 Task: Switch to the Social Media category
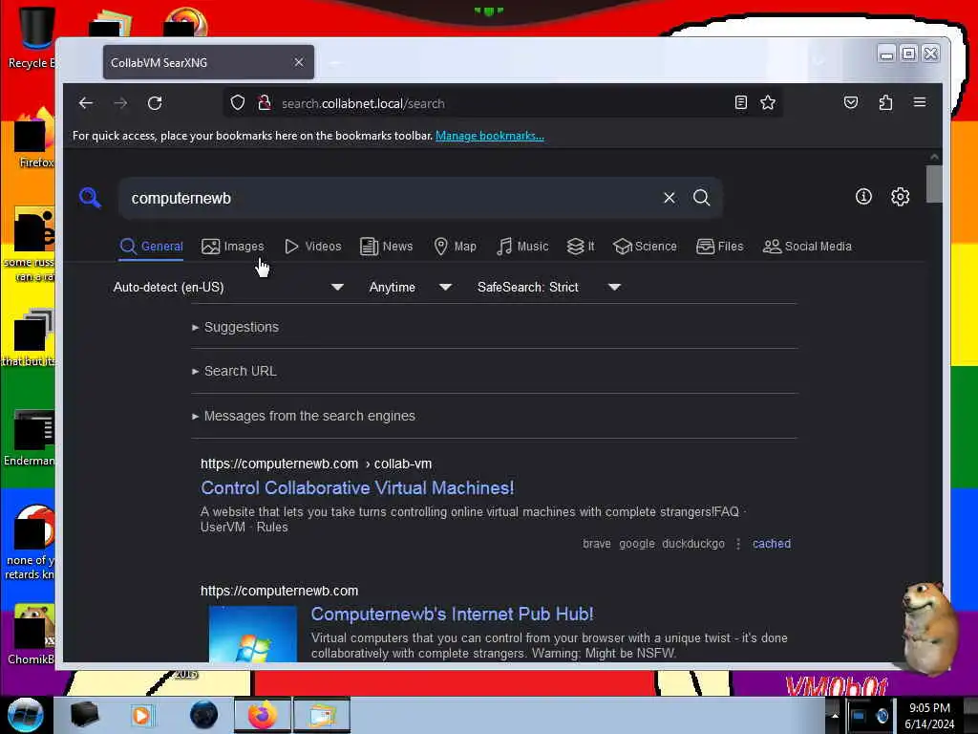click(x=806, y=247)
